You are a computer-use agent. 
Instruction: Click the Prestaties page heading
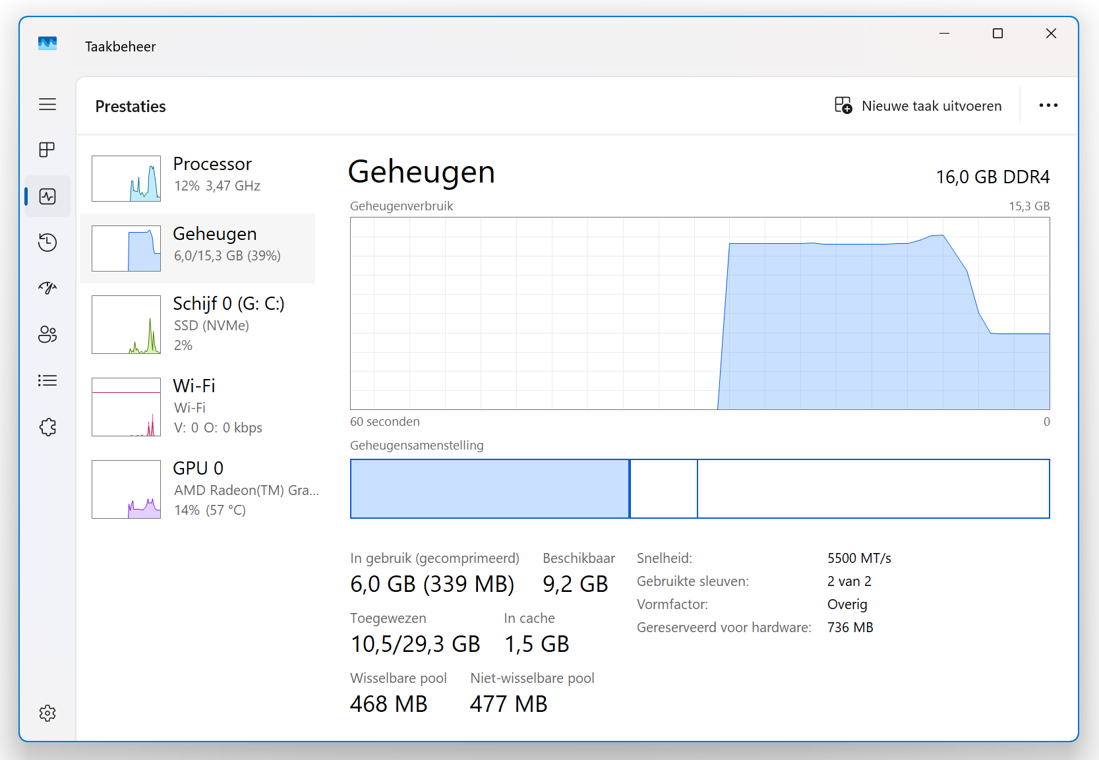[131, 106]
